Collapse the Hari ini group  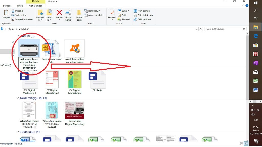[18, 36]
